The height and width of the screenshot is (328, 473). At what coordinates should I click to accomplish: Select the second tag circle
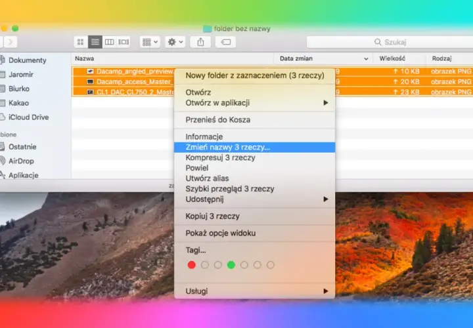pyautogui.click(x=205, y=265)
